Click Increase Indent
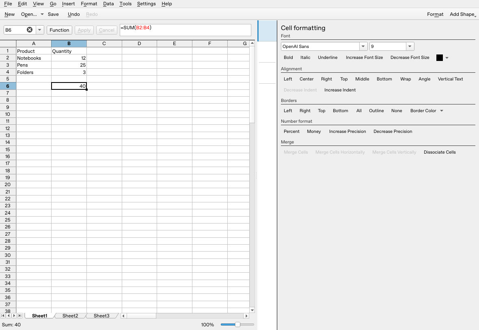Image resolution: width=479 pixels, height=330 pixels. pyautogui.click(x=340, y=90)
